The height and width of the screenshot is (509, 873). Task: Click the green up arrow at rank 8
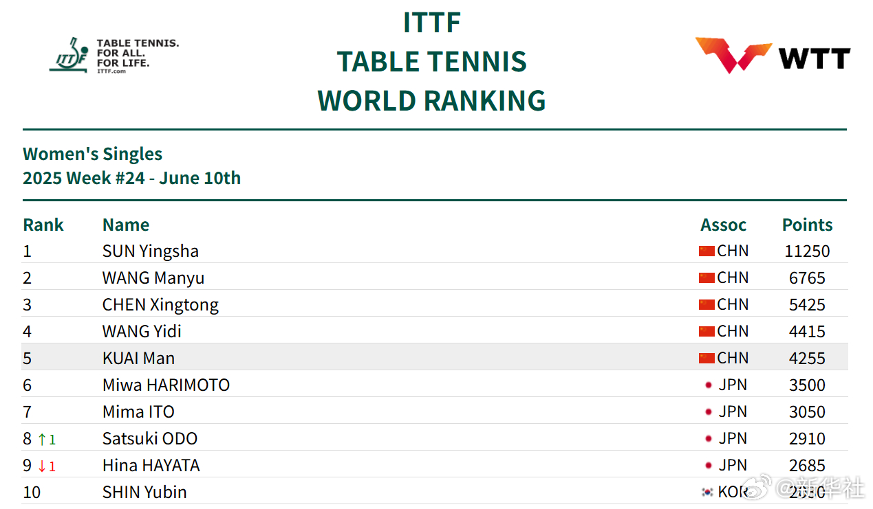pyautogui.click(x=42, y=439)
